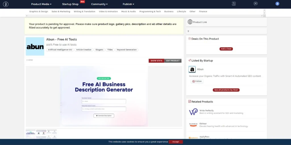Click the Related Products chart icon
Viewport: 291px width, 145px height.
190,101
